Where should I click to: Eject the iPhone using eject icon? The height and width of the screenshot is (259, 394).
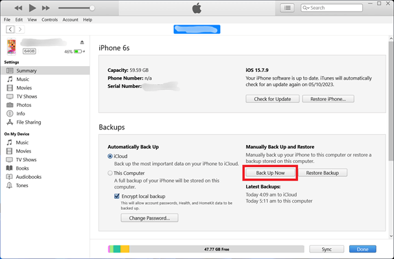coord(82,43)
